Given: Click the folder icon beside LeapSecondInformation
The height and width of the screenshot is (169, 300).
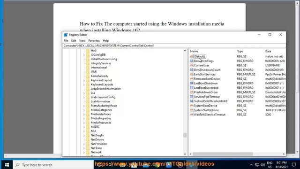Looking at the screenshot, I should click(x=88, y=89).
